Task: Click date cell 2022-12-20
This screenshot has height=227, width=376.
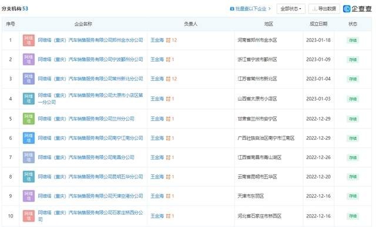Action: (318, 177)
